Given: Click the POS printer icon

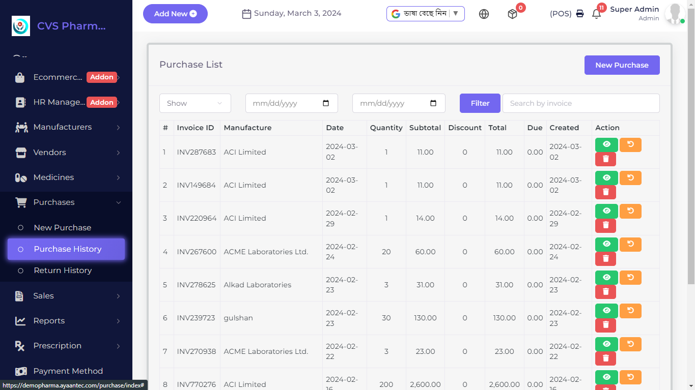Looking at the screenshot, I should point(579,14).
